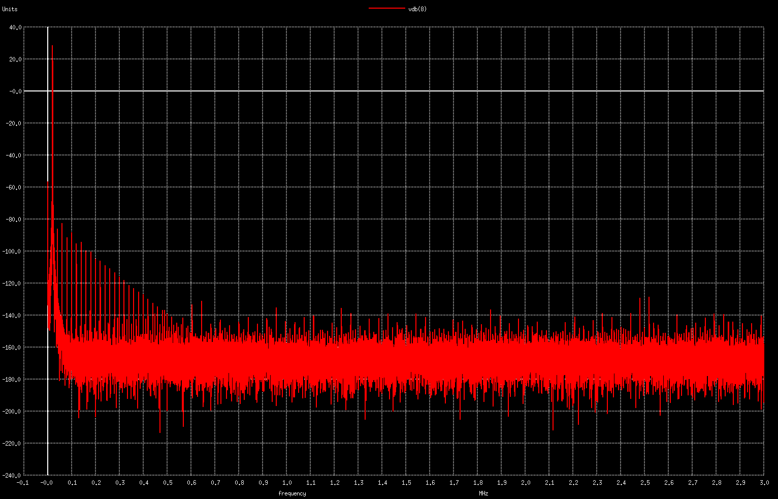Click the 2.5 x-axis tick label
The height and width of the screenshot is (499, 778).
click(x=645, y=483)
